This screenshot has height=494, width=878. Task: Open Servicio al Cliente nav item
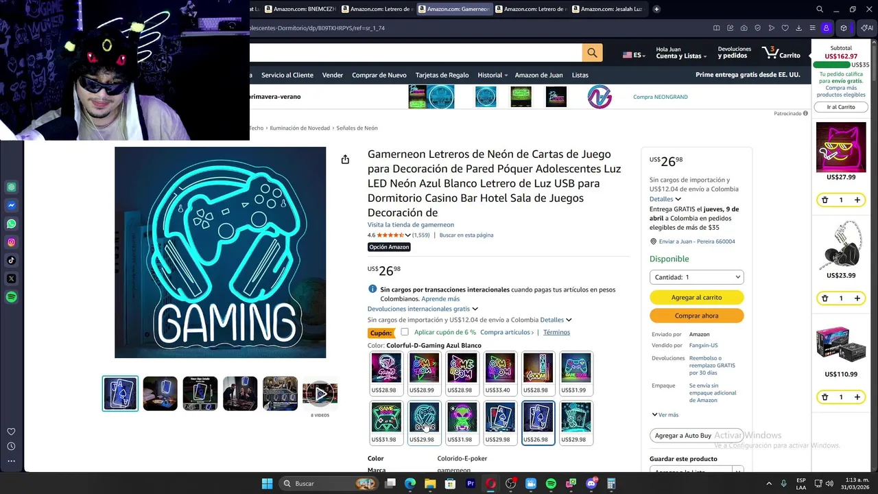pyautogui.click(x=287, y=75)
